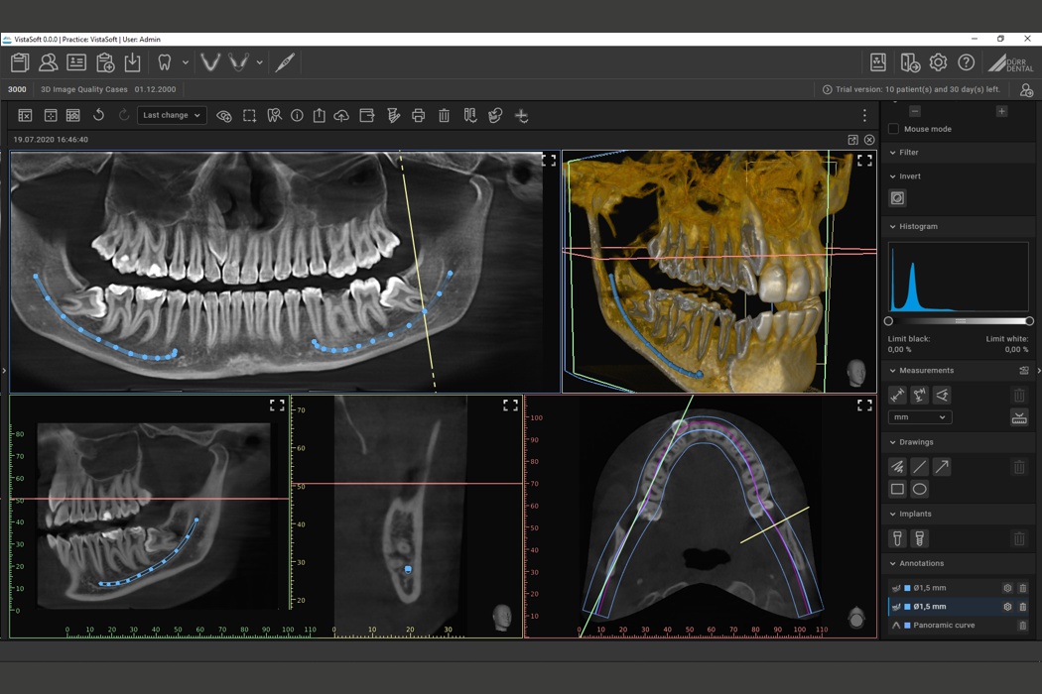Add the first implant type icon
1042x694 pixels.
[897, 538]
